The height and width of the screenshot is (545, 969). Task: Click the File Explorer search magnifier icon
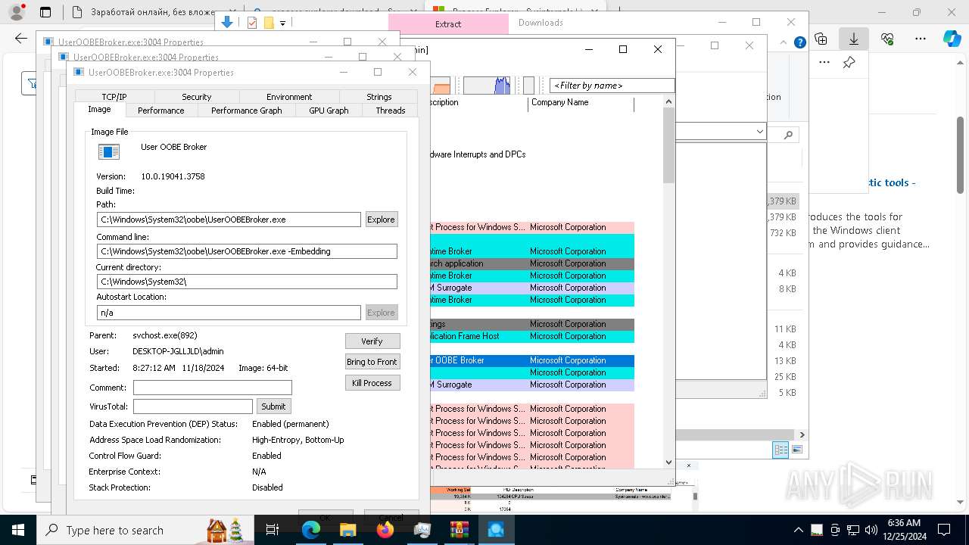pyautogui.click(x=788, y=135)
